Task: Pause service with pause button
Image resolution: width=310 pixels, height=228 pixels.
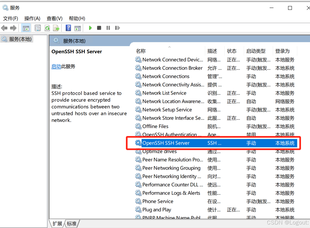Action: (108, 28)
